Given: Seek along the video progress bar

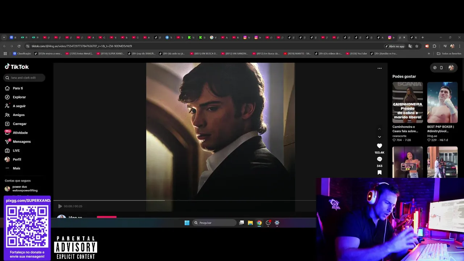Looking at the screenshot, I should (185, 200).
